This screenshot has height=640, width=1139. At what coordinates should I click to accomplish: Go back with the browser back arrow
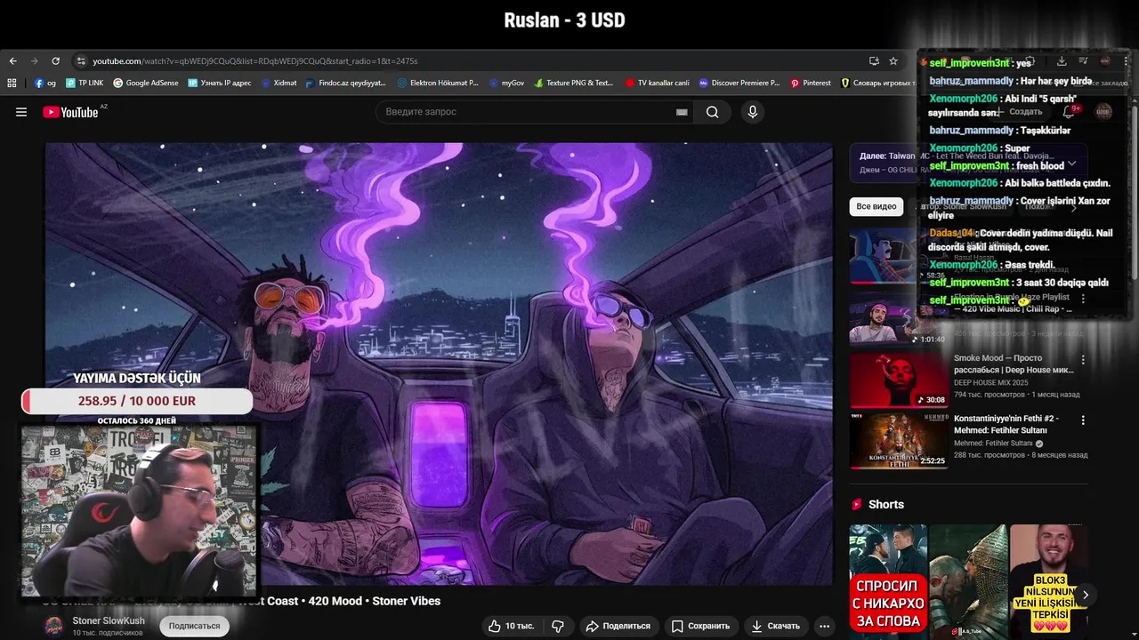[12, 61]
